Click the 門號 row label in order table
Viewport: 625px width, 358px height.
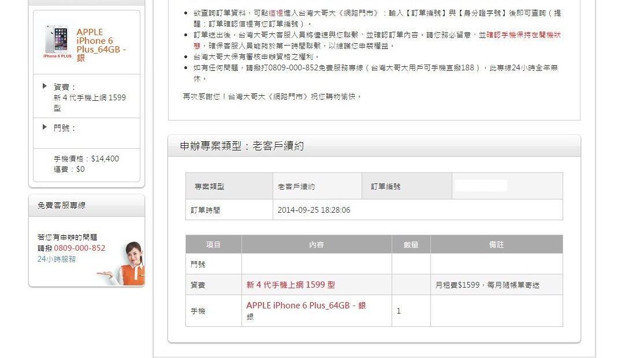213,264
